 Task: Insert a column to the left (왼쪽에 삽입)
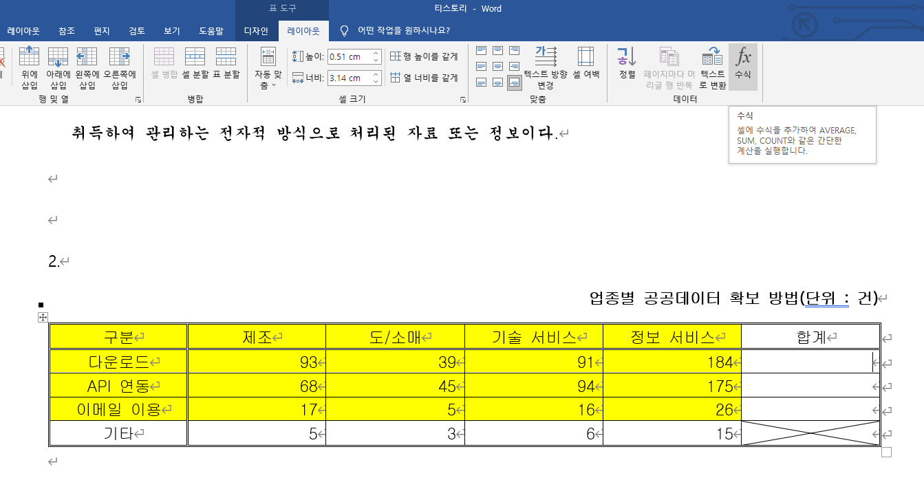coord(87,68)
